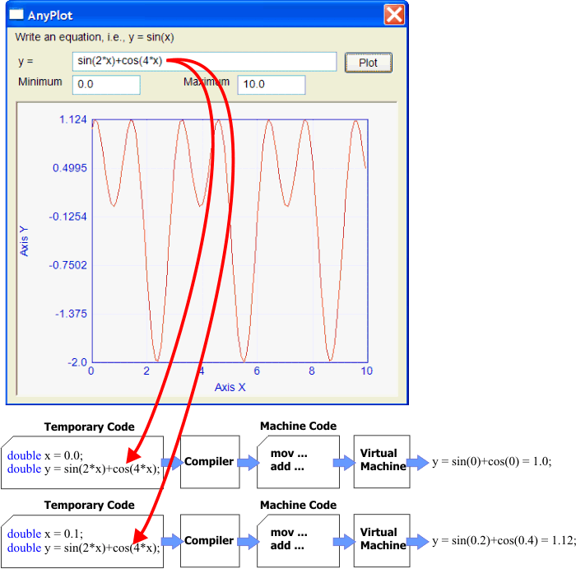Click the text 'Write an equation, i.e., y = sin(x)'
The width and height of the screenshot is (576, 569).
point(95,37)
